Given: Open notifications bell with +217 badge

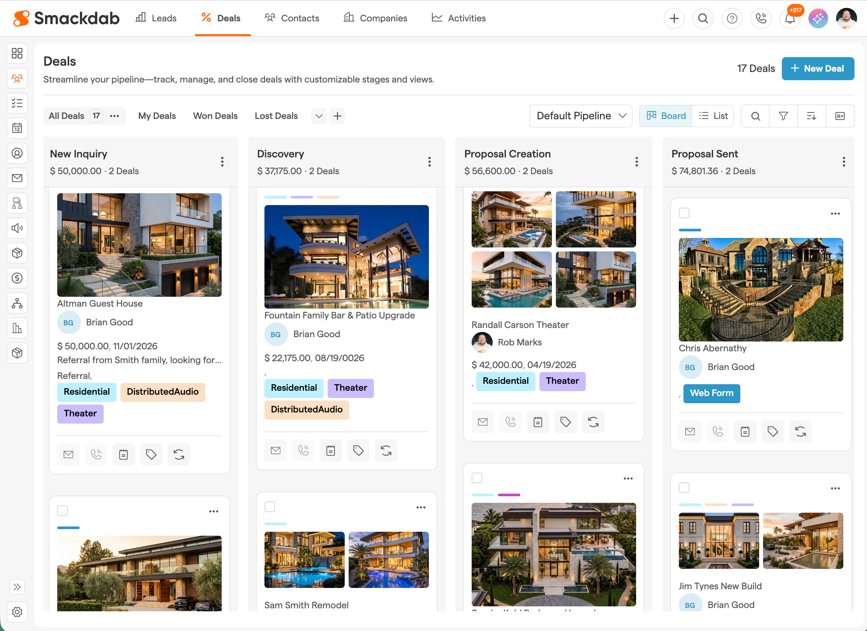Looking at the screenshot, I should point(790,18).
